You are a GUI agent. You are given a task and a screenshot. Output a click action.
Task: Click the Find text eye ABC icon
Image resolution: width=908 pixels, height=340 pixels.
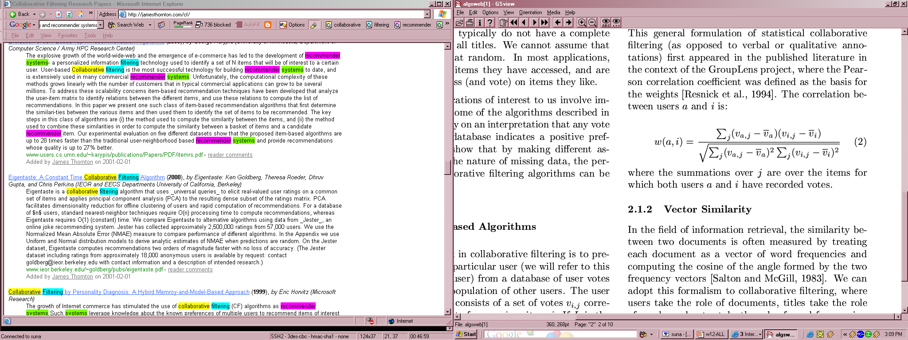tap(606, 23)
